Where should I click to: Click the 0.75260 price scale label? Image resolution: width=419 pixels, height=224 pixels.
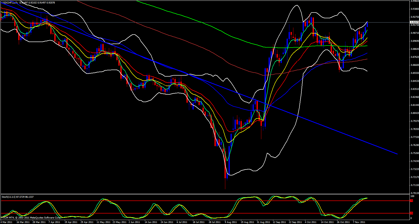tap(414, 153)
